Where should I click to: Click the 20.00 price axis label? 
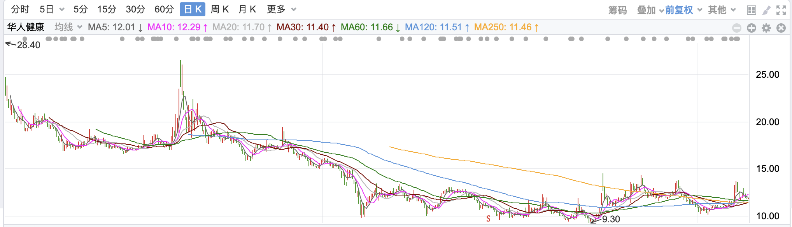pyautogui.click(x=767, y=122)
